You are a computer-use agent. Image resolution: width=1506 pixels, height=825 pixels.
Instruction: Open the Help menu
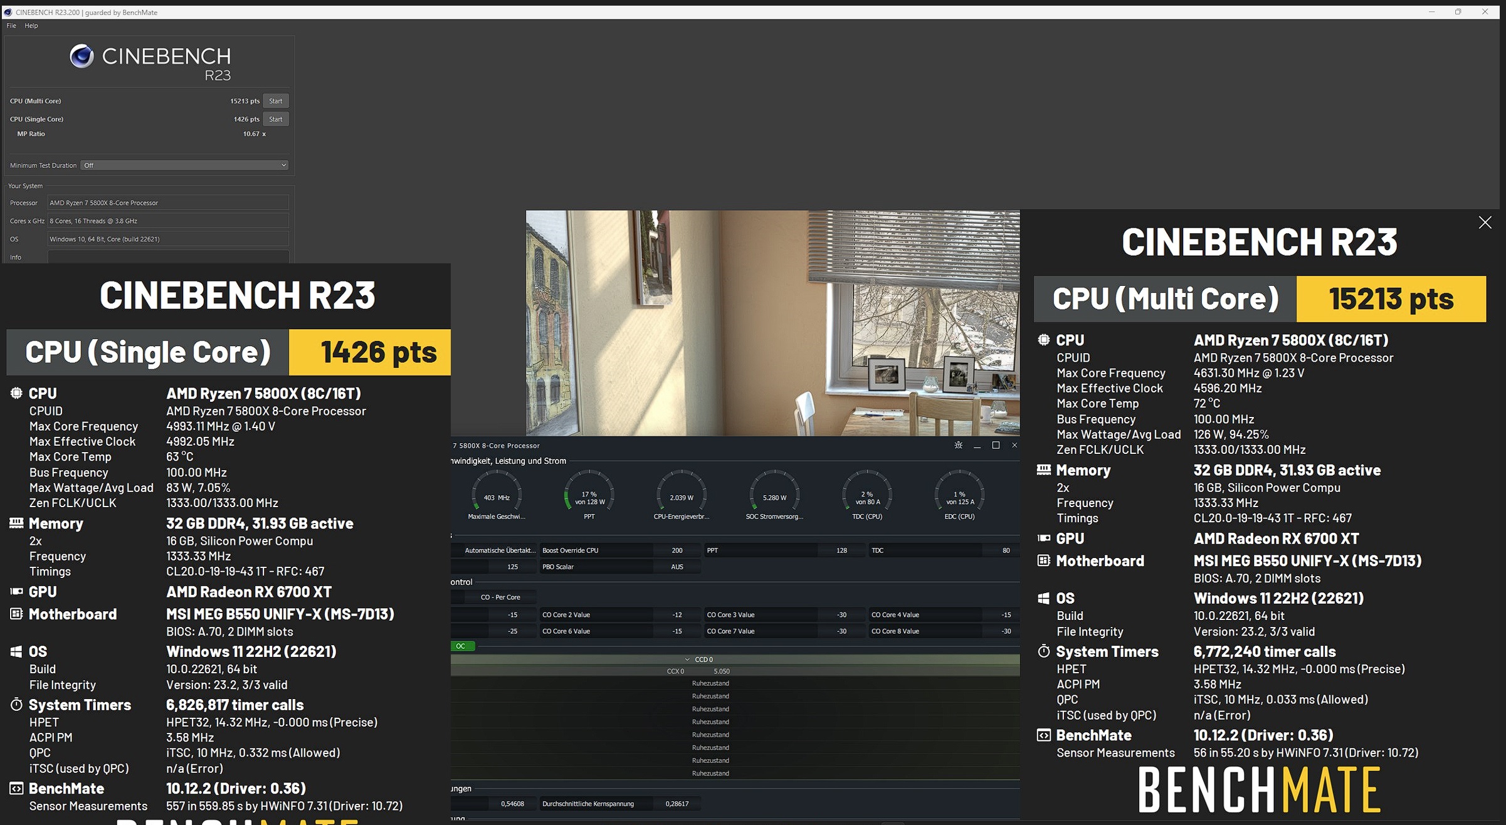pos(31,26)
